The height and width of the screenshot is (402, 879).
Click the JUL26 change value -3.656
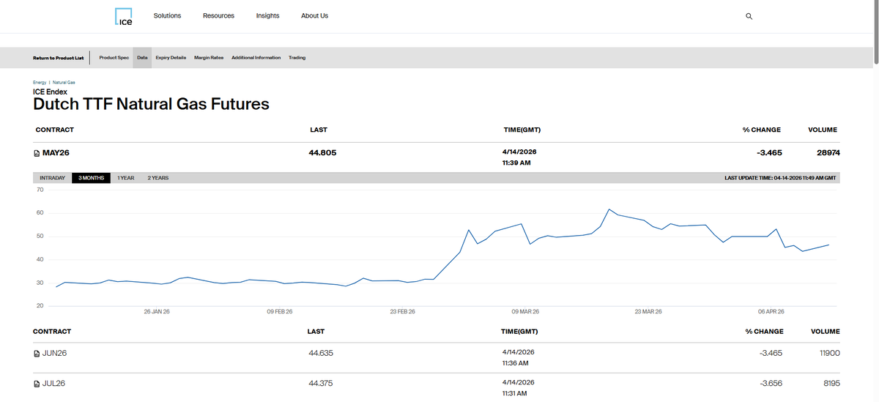coord(771,384)
